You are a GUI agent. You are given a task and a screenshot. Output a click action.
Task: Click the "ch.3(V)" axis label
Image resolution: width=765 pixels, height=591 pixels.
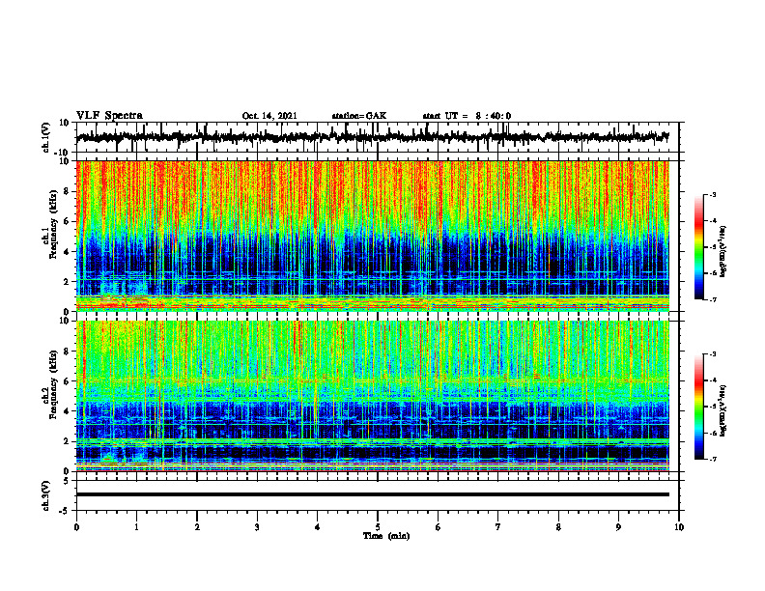[45, 496]
